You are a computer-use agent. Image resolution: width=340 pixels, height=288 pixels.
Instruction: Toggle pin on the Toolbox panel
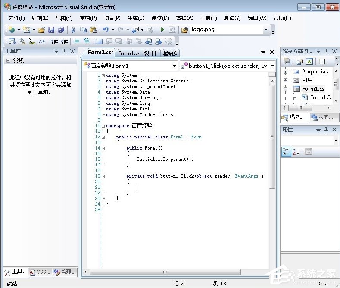point(64,51)
